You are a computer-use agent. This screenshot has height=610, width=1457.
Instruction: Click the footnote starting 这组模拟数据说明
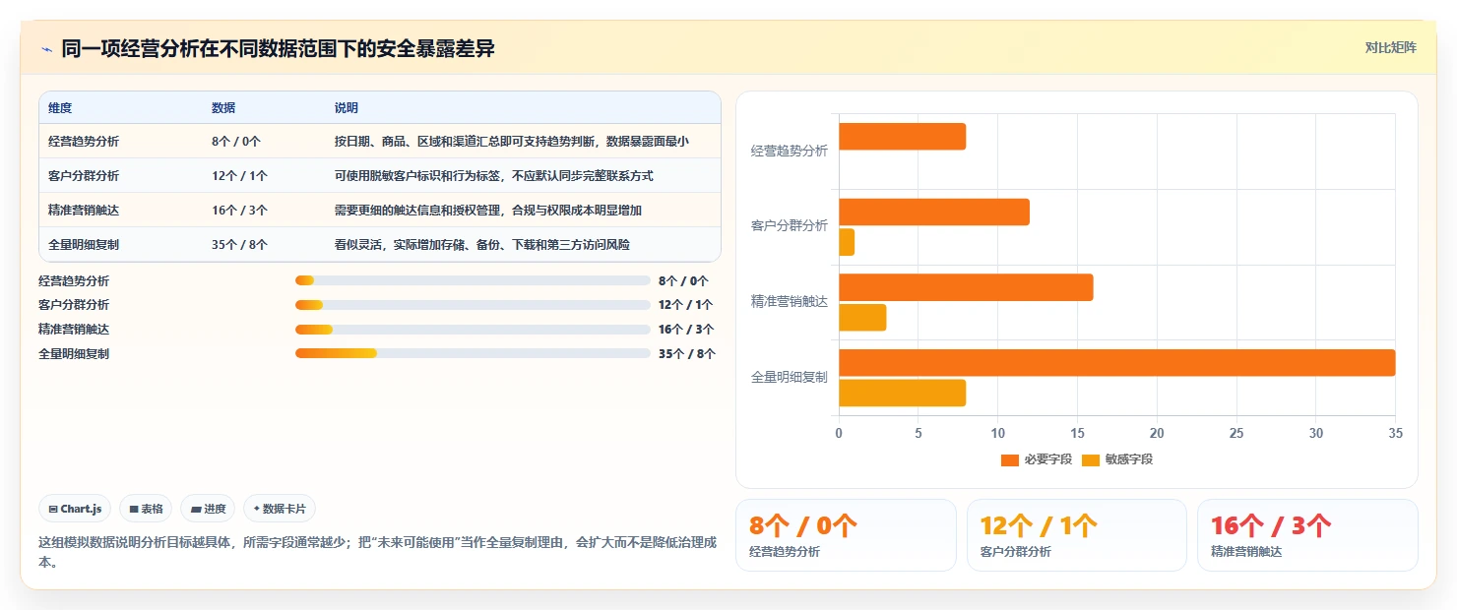[378, 552]
